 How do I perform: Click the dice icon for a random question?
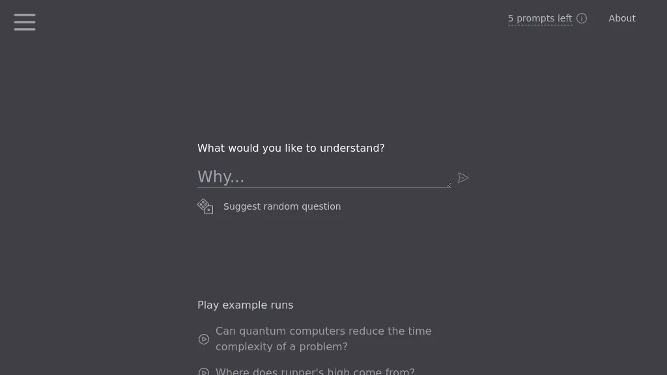[205, 206]
